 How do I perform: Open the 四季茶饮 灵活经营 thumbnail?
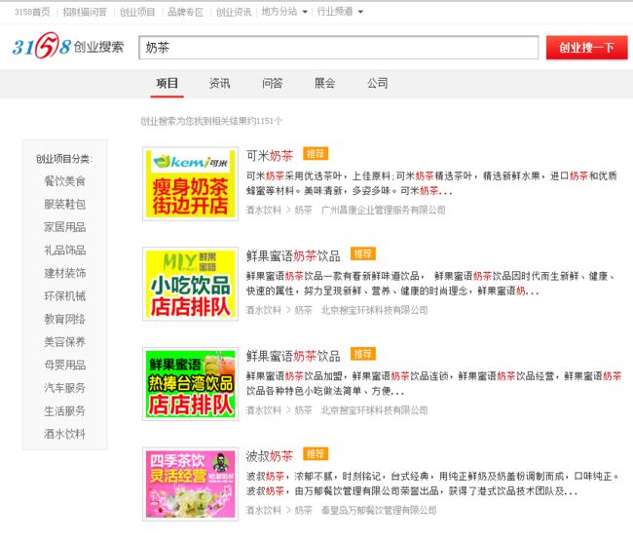190,484
